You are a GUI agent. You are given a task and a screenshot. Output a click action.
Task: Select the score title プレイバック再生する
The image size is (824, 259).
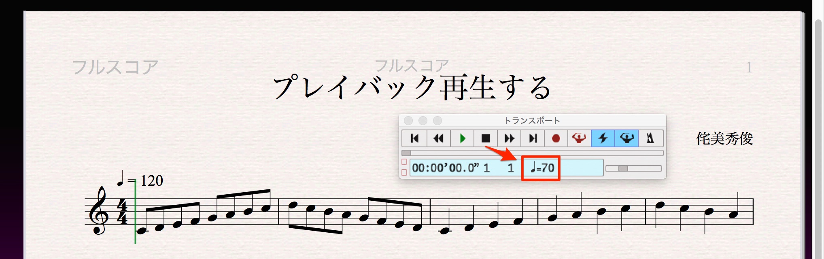click(412, 87)
